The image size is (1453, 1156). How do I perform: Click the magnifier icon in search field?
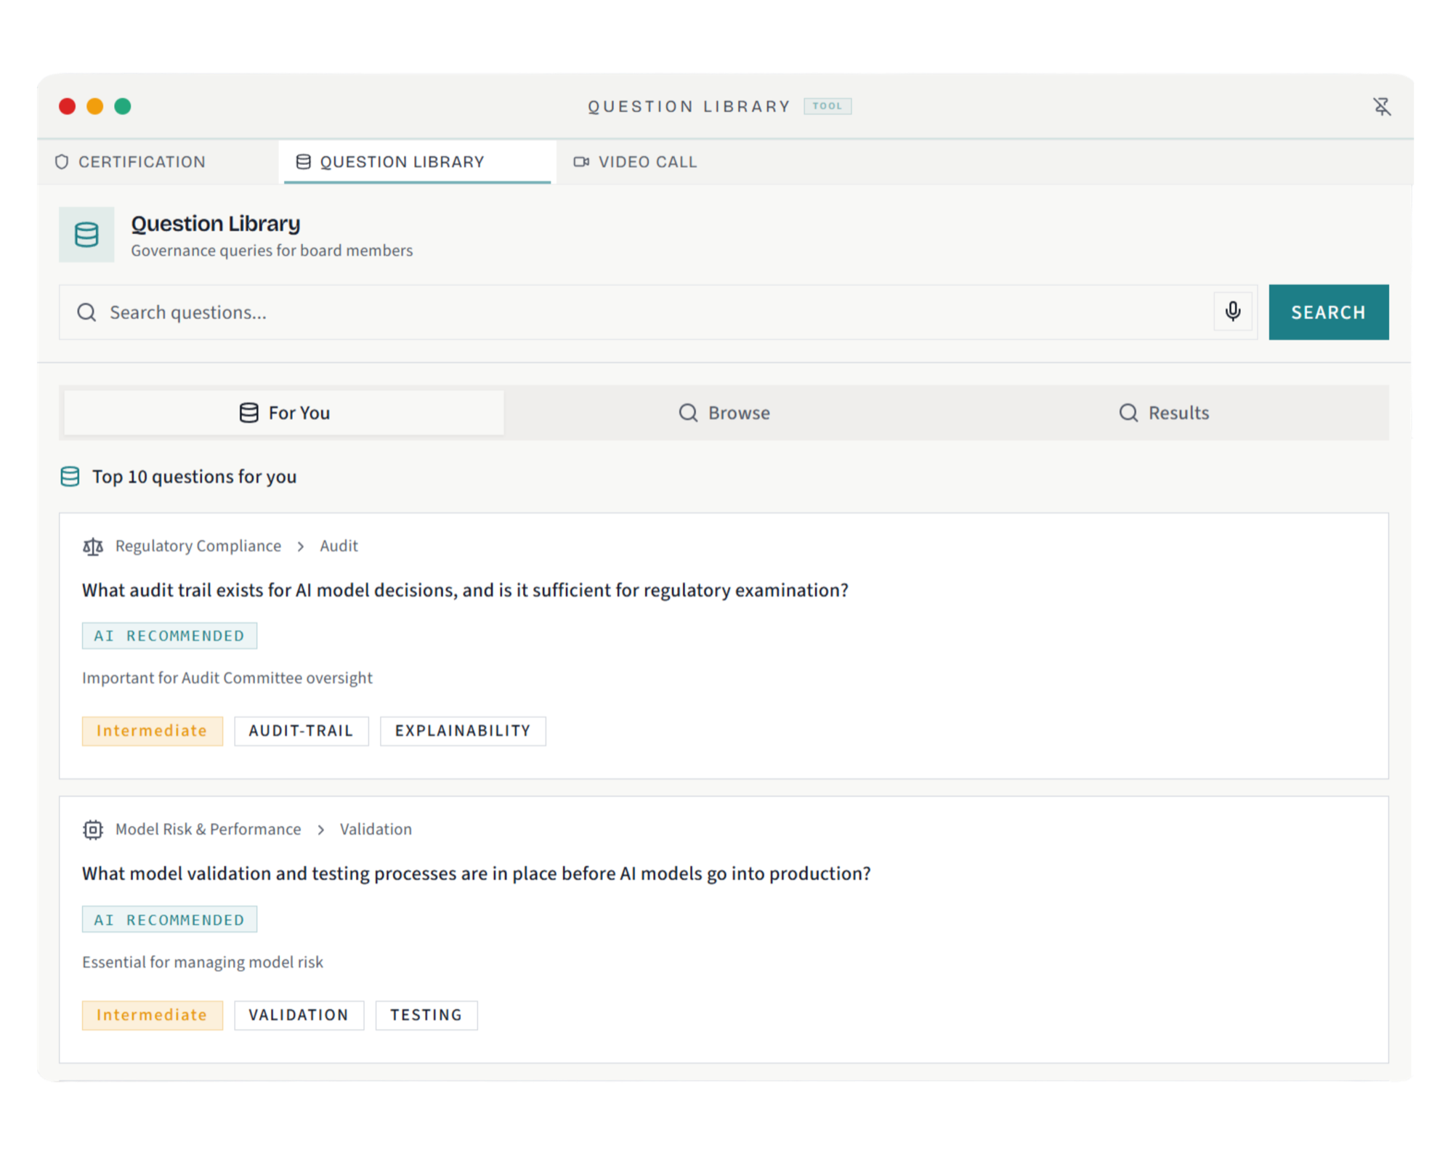[x=86, y=312]
